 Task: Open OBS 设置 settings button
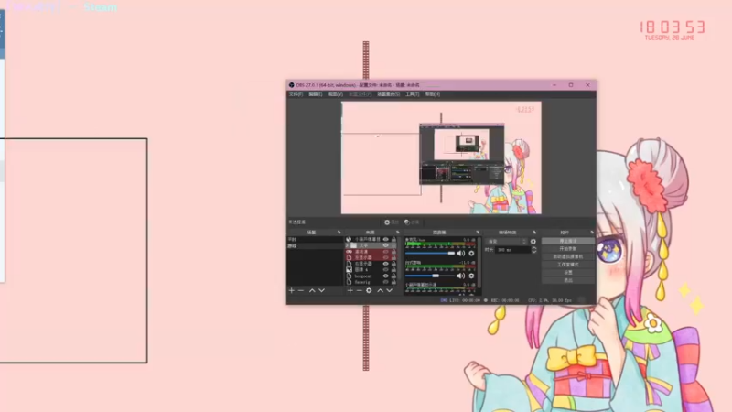coord(568,272)
